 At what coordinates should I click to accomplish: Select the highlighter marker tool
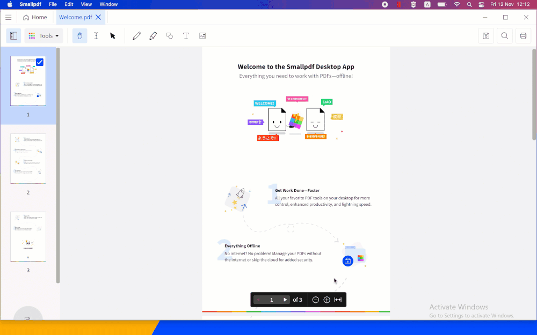click(x=153, y=35)
